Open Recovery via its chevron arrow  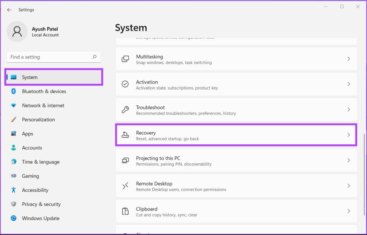coord(348,135)
